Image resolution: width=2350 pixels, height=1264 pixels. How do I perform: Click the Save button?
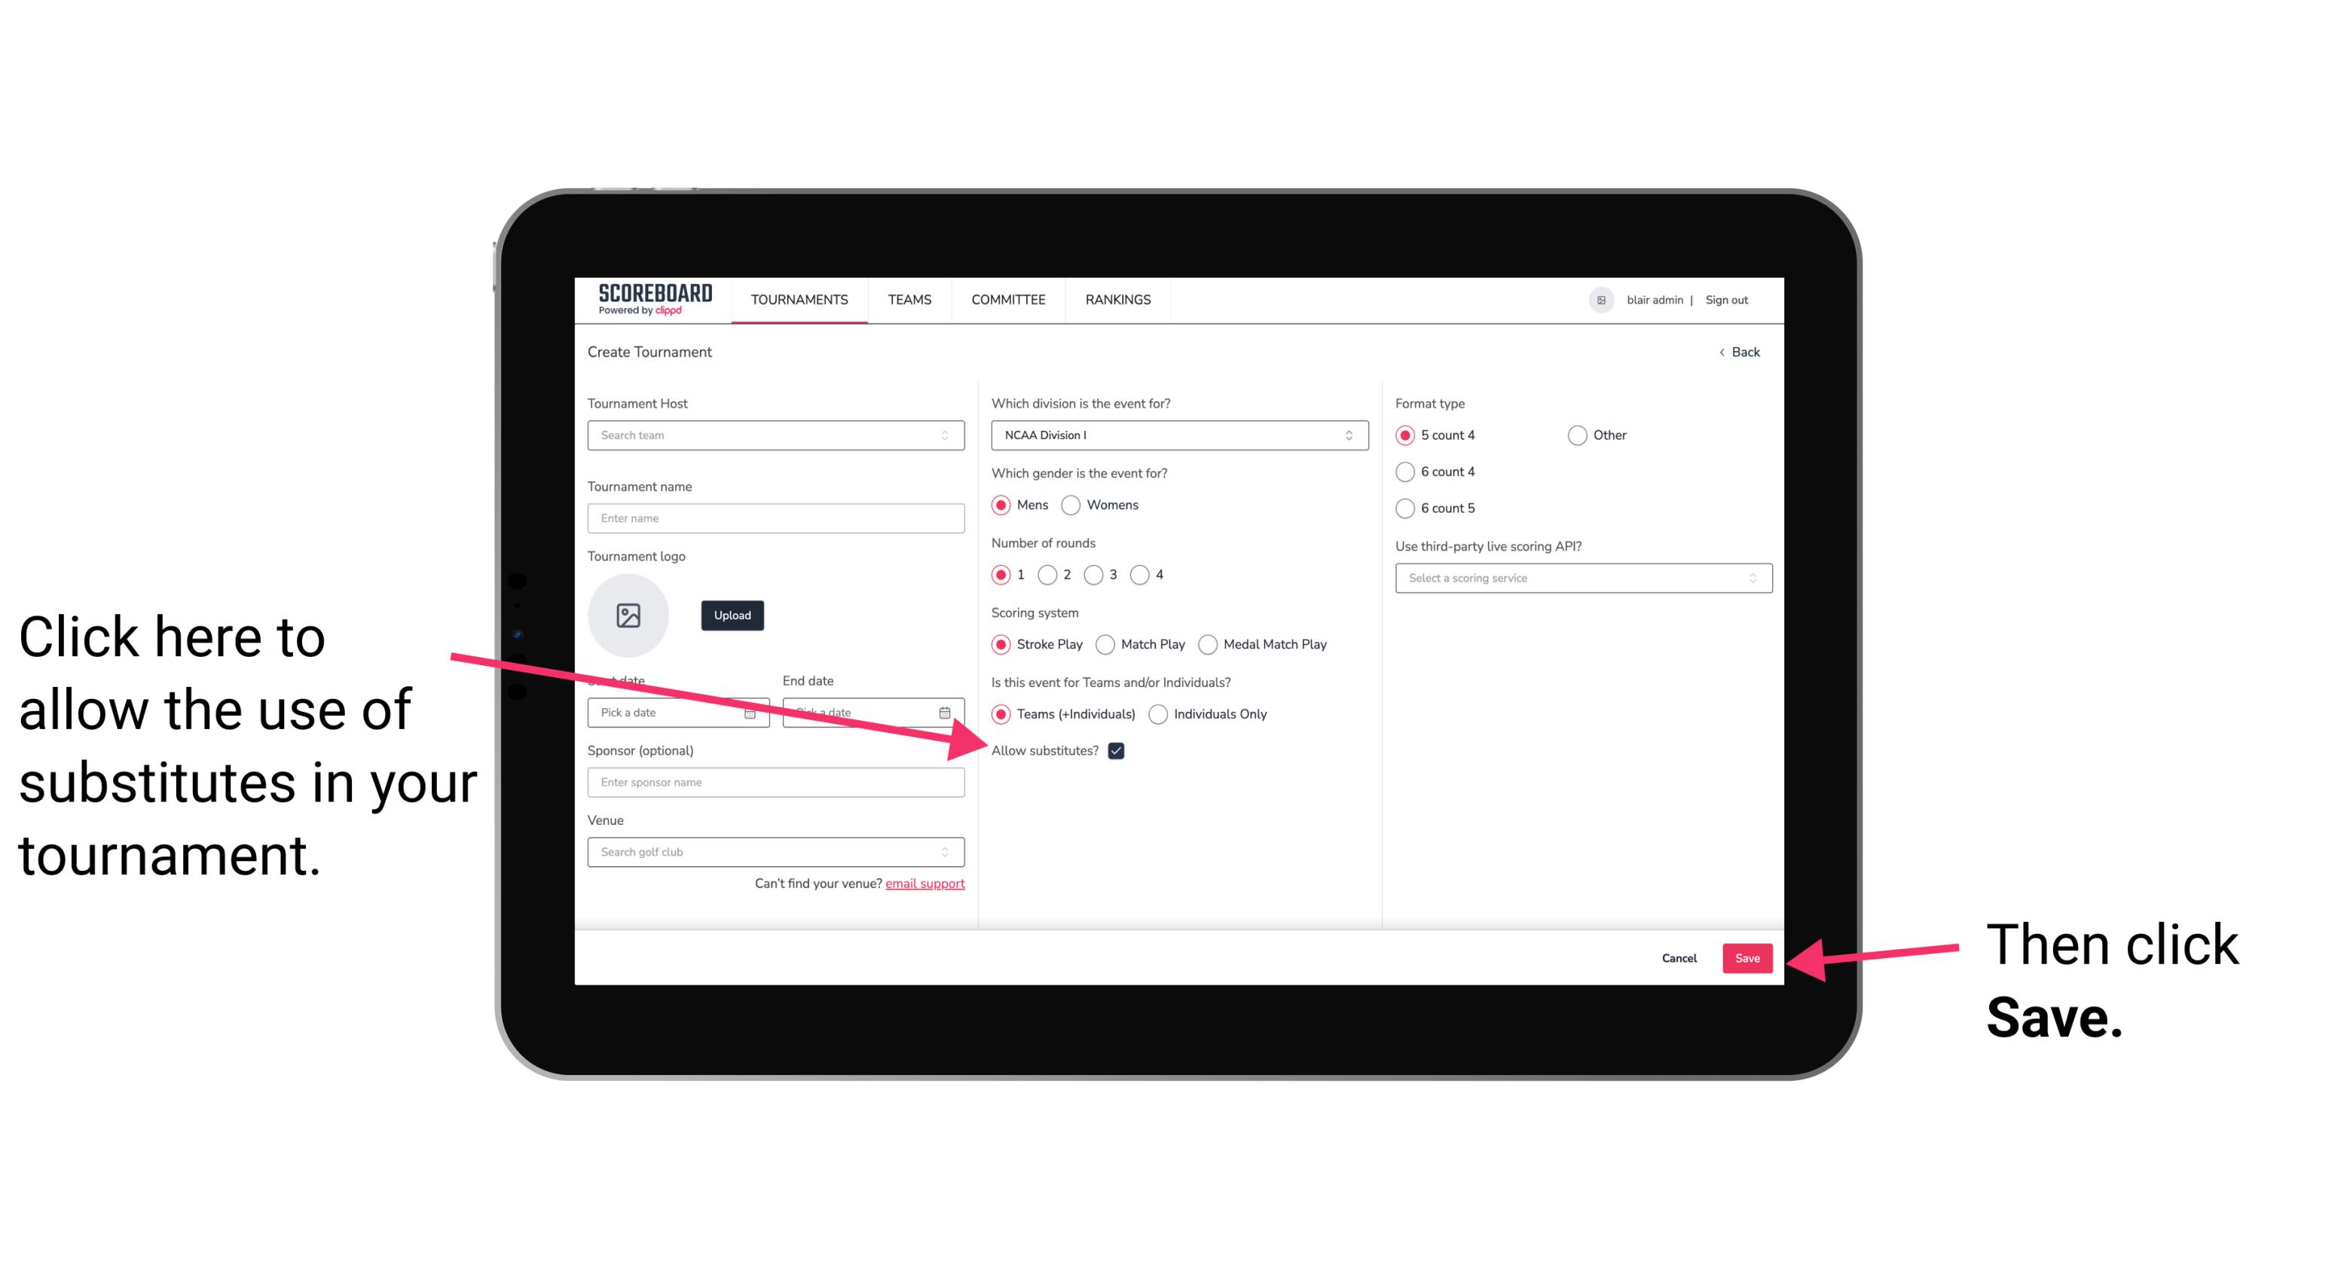(1748, 957)
